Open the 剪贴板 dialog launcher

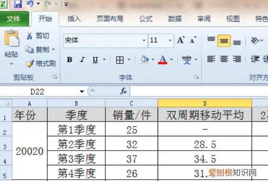pyautogui.click(x=55, y=77)
